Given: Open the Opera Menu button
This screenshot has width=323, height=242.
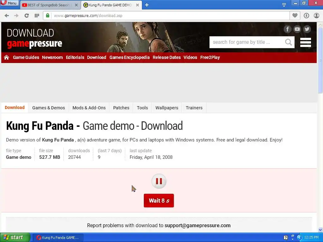Looking at the screenshot, I should [9, 3].
